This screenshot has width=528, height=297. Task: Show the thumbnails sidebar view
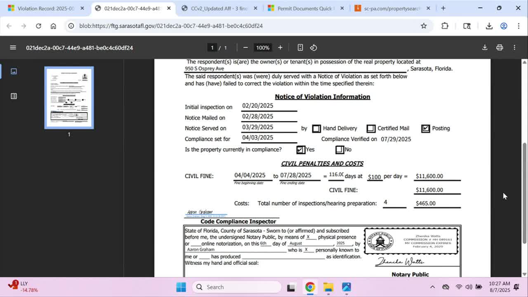(14, 71)
